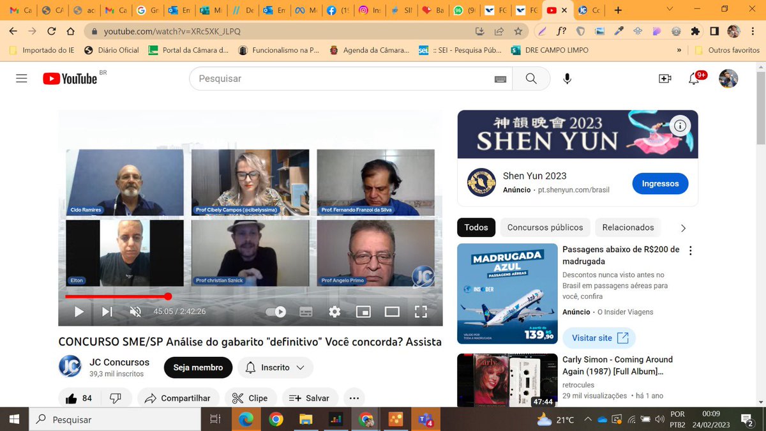Screen dimensions: 766x431
Task: Open the YouTube guide hamburger menu
Action: point(22,79)
